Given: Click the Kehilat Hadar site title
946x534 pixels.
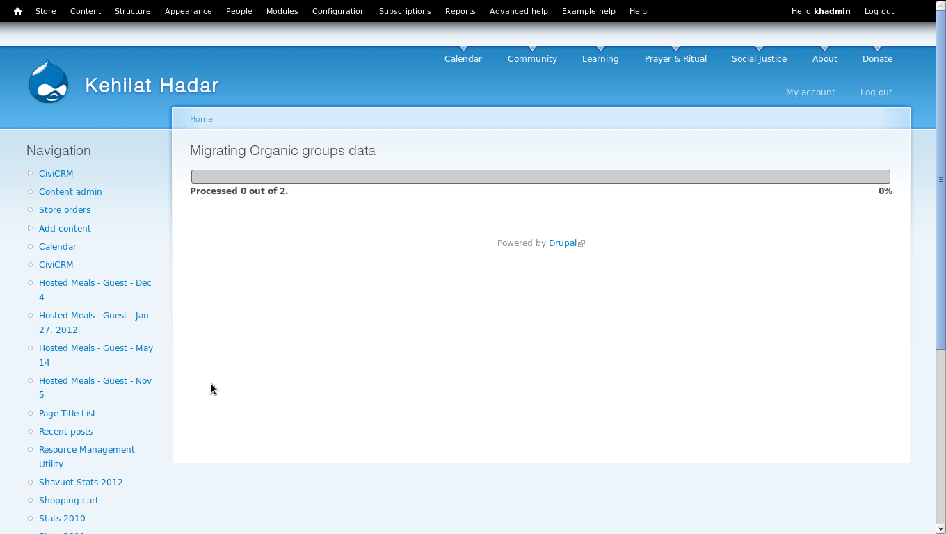Looking at the screenshot, I should 152,86.
